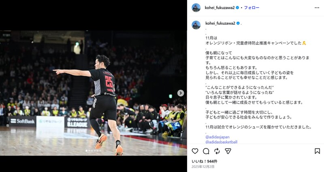This screenshot has height=172, width=324.
Task: Repost using the circular arrows icon
Action: tap(217, 151)
